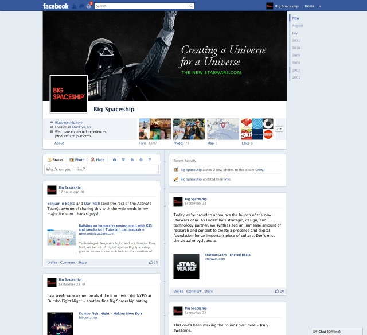Choose the Place pin in the composer
This screenshot has height=335, width=367.
97,159
